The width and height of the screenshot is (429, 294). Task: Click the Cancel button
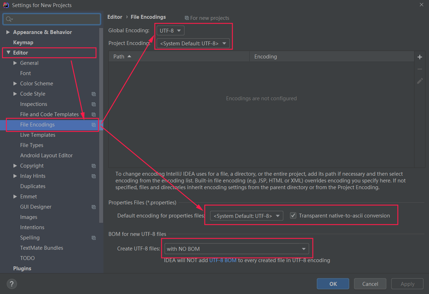[x=370, y=284]
